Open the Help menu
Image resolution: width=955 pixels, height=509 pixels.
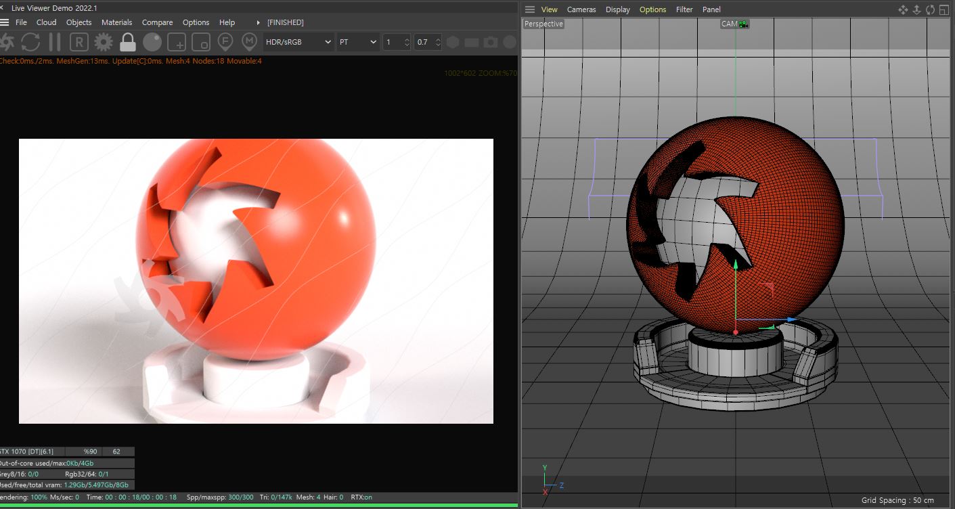pyautogui.click(x=227, y=22)
